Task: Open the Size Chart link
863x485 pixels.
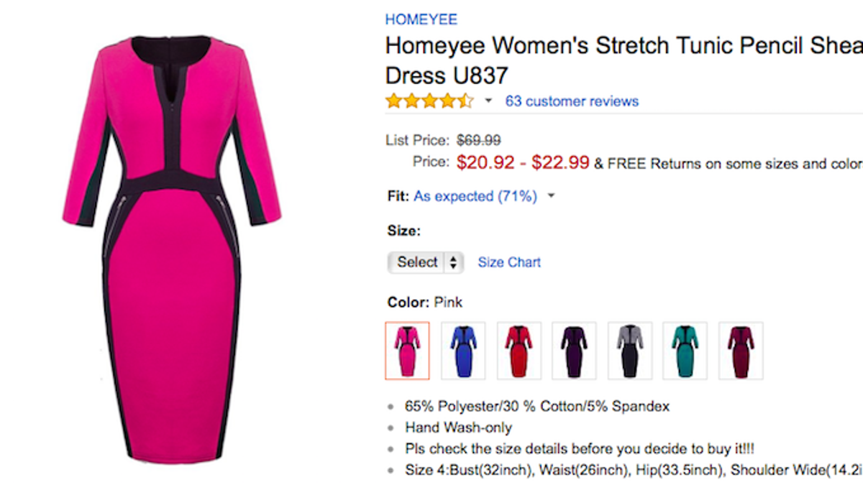Action: coord(509,262)
